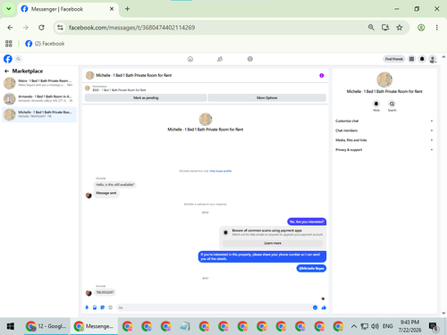The width and height of the screenshot is (447, 335).
Task: Open the emoji picker in composer
Action: point(315,307)
